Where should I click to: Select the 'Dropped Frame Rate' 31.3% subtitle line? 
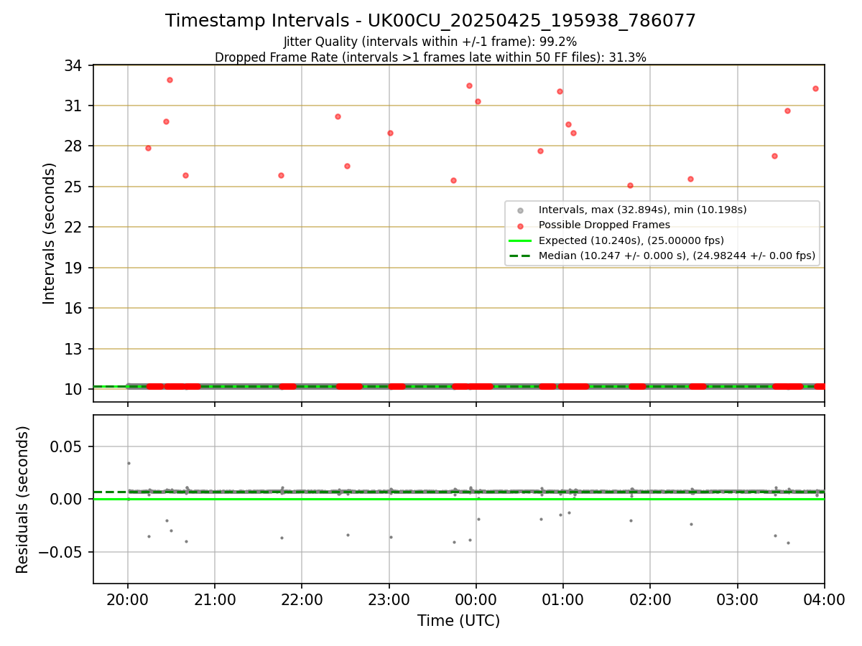(430, 57)
